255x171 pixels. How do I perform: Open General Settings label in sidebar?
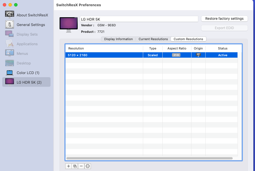point(31,25)
